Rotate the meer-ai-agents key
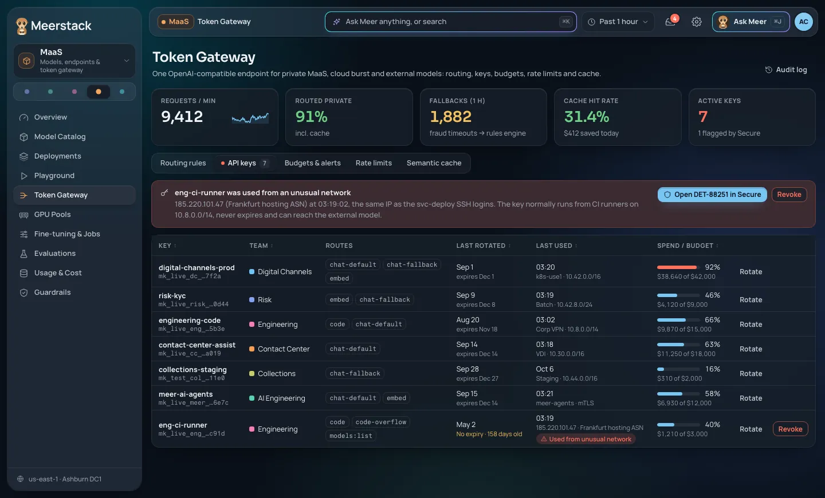The height and width of the screenshot is (498, 825). click(x=751, y=398)
